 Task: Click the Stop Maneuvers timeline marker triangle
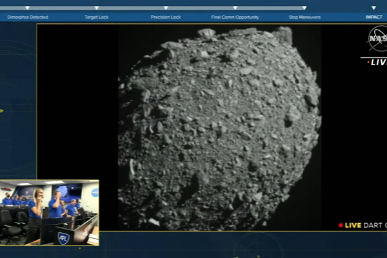tap(304, 8)
